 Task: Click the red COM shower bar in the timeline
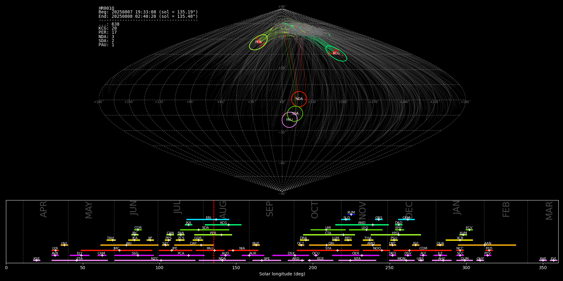423,250
